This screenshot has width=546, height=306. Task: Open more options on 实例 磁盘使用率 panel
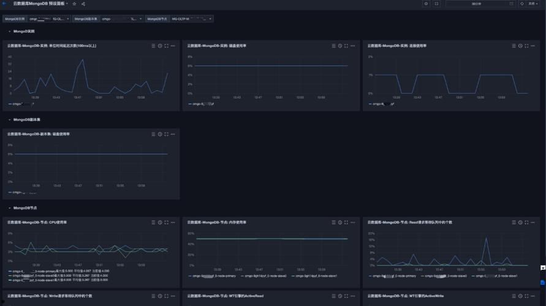point(353,46)
